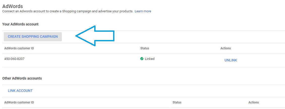
Task: Click the Linked status text
Action: tap(150, 59)
